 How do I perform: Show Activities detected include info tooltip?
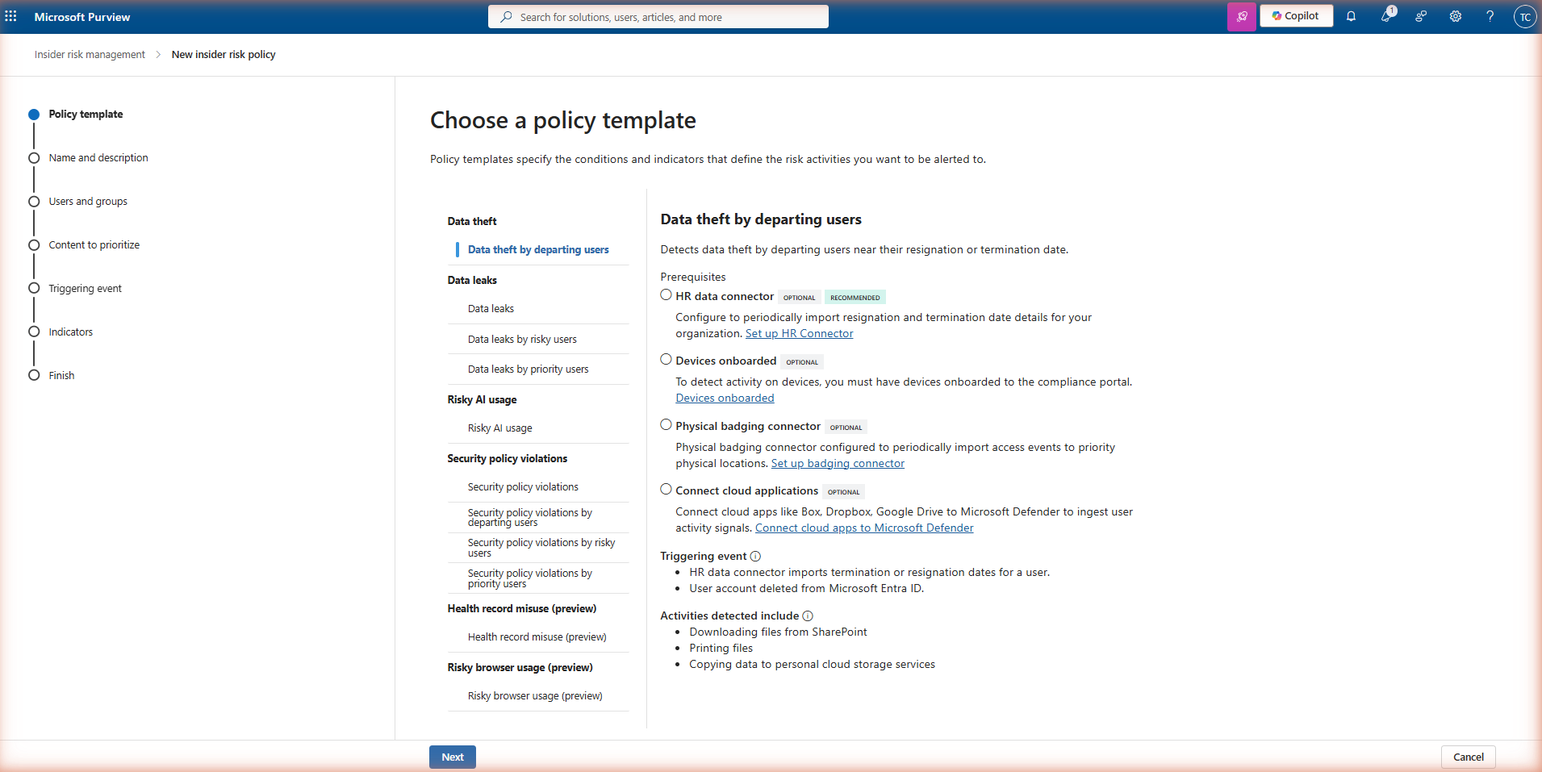[809, 616]
